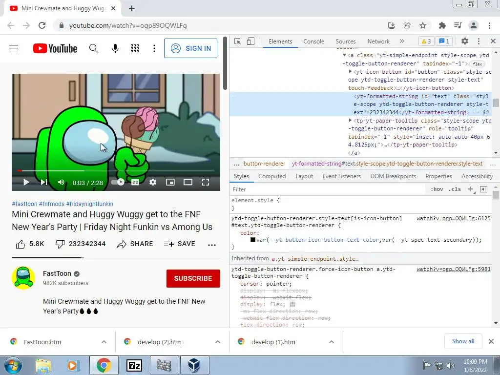This screenshot has height=375, width=500.
Task: Select the button-renderer breadcrumb
Action: (264, 164)
